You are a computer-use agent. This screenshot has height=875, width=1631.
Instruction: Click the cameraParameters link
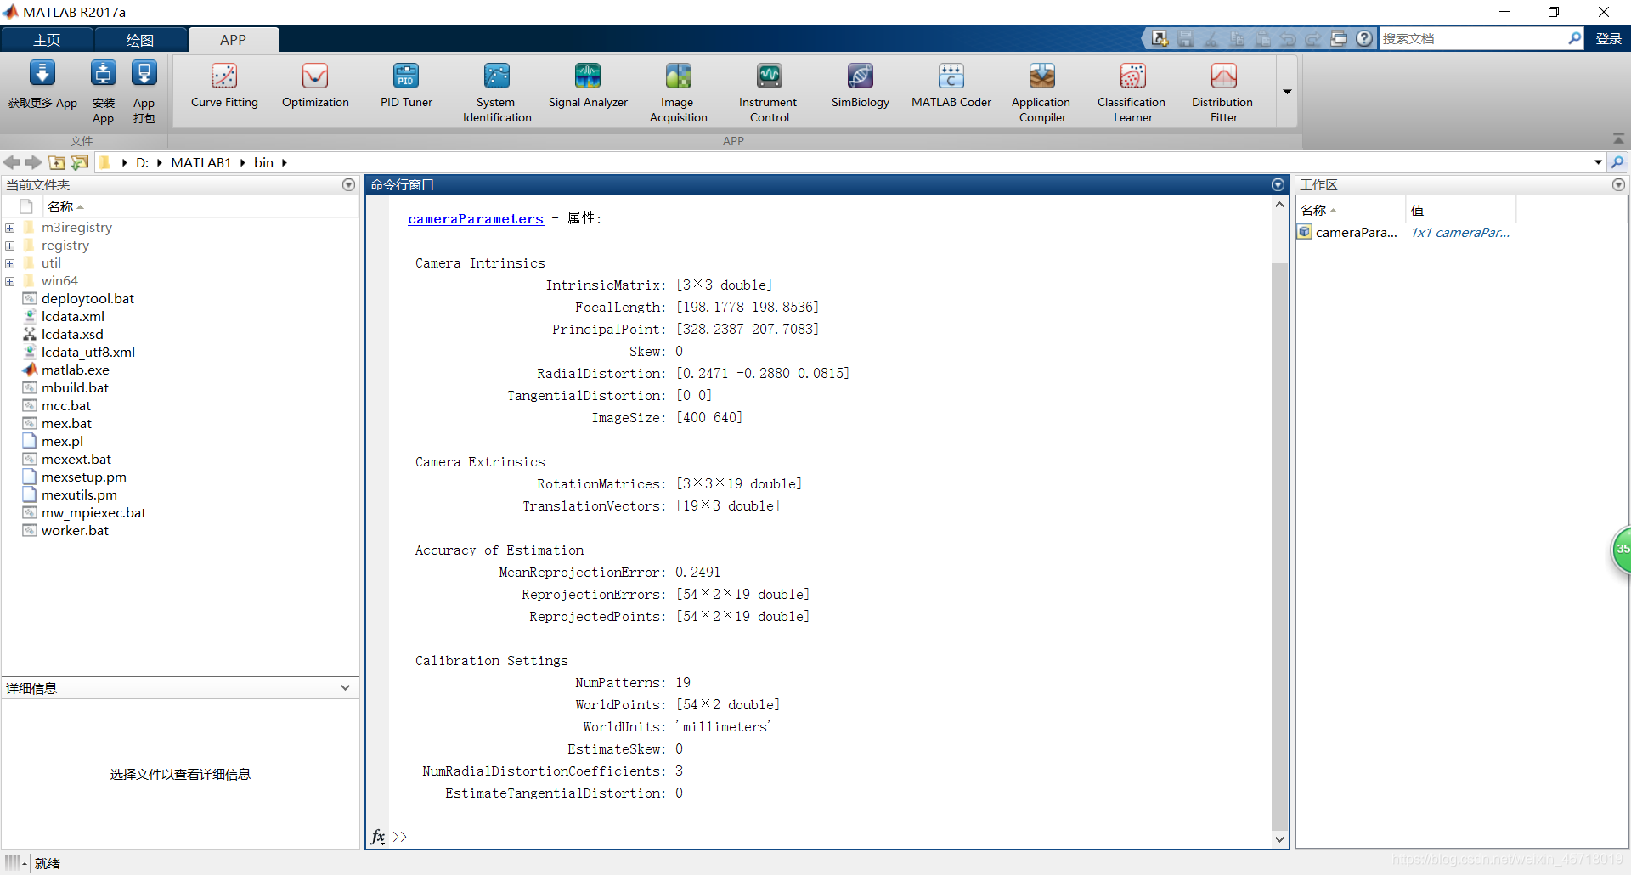click(x=476, y=219)
